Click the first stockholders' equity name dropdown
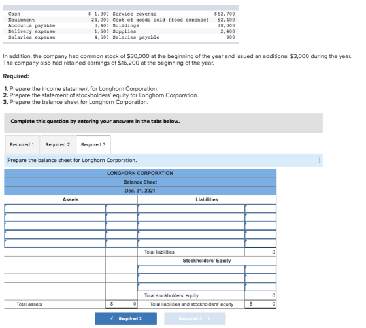The image size is (366, 328). [x=191, y=269]
